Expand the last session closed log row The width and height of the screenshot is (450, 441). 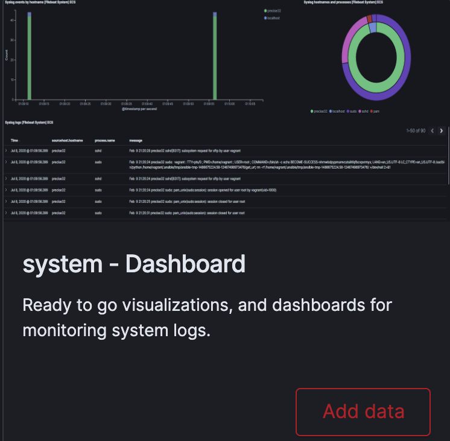coord(6,213)
